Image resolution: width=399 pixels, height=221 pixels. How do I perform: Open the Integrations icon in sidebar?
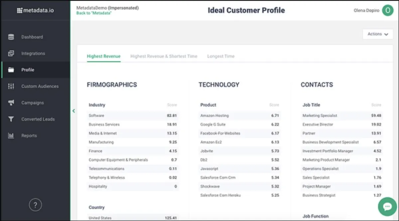11,53
